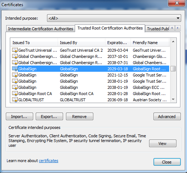Close the Certificates dialog via Close button

(167, 162)
